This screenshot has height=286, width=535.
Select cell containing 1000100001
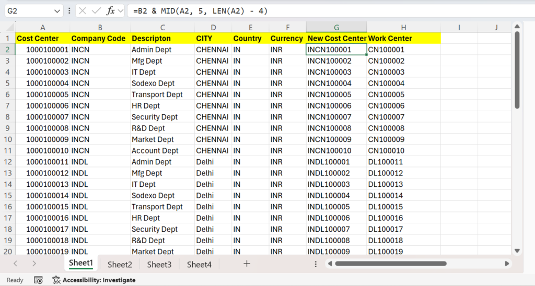tap(43, 50)
